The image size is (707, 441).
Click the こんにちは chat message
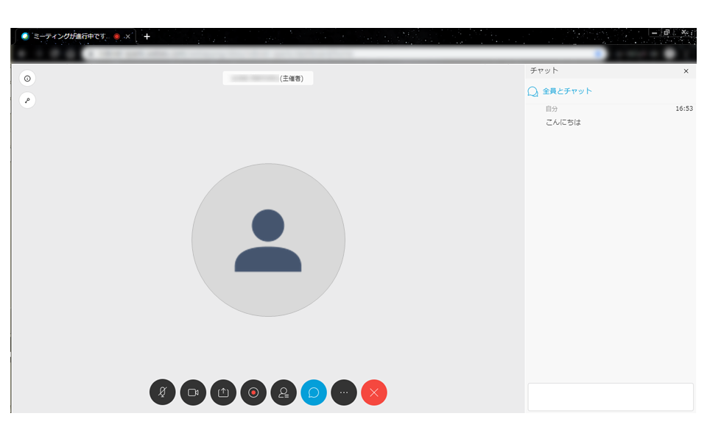point(563,123)
